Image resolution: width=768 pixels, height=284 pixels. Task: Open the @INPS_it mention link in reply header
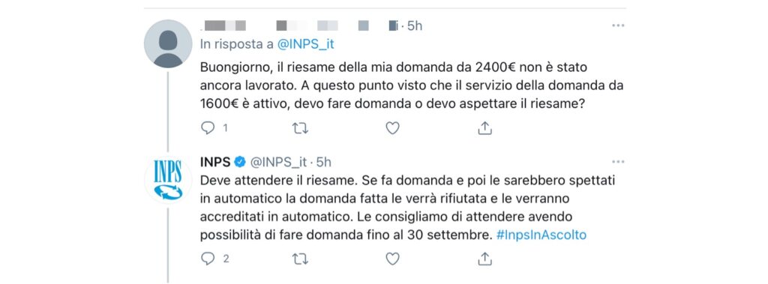click(x=306, y=43)
